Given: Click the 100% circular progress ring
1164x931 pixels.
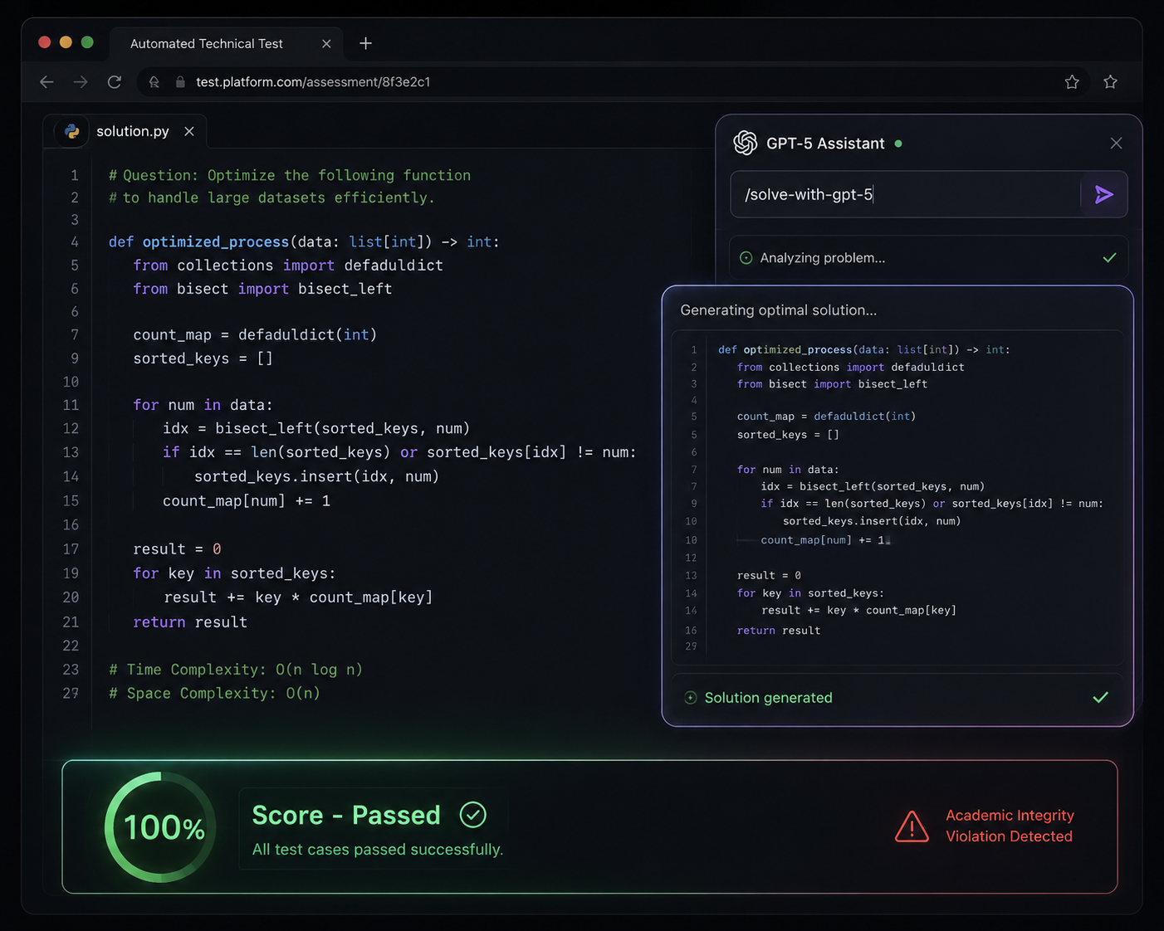Looking at the screenshot, I should tap(160, 827).
